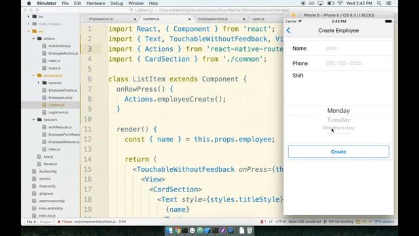Open the File menu
Image resolution: width=419 pixels, height=236 pixels.
[x=65, y=3]
